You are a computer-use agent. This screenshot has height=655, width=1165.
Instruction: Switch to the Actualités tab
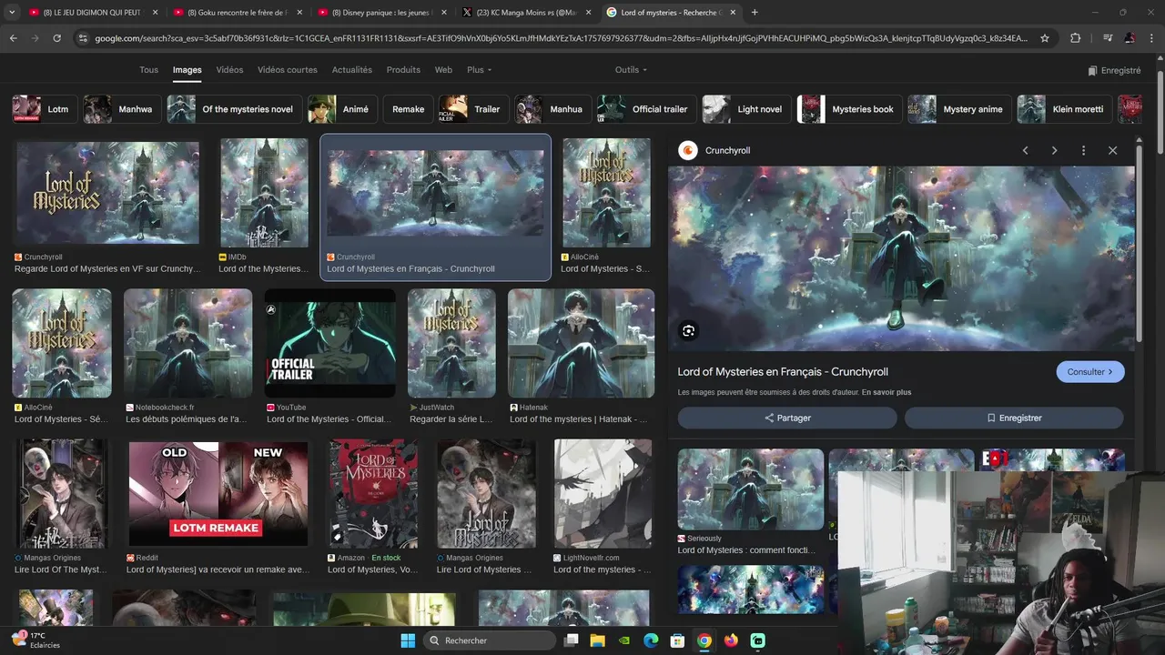click(352, 70)
